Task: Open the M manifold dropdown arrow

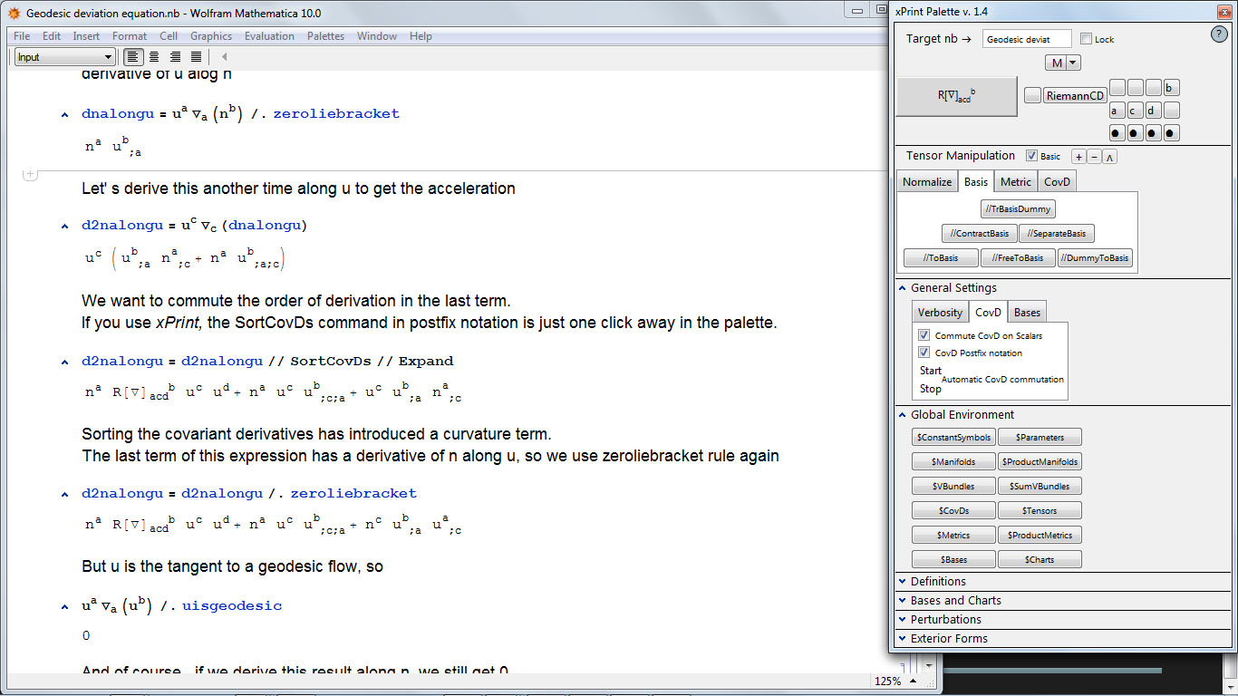Action: [1073, 63]
